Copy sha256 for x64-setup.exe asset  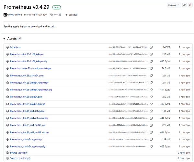pyautogui.click(x=151, y=111)
